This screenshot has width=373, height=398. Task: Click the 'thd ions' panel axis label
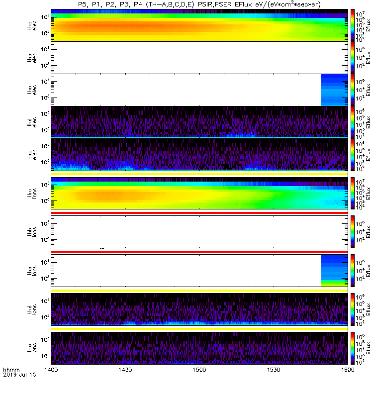32,309
